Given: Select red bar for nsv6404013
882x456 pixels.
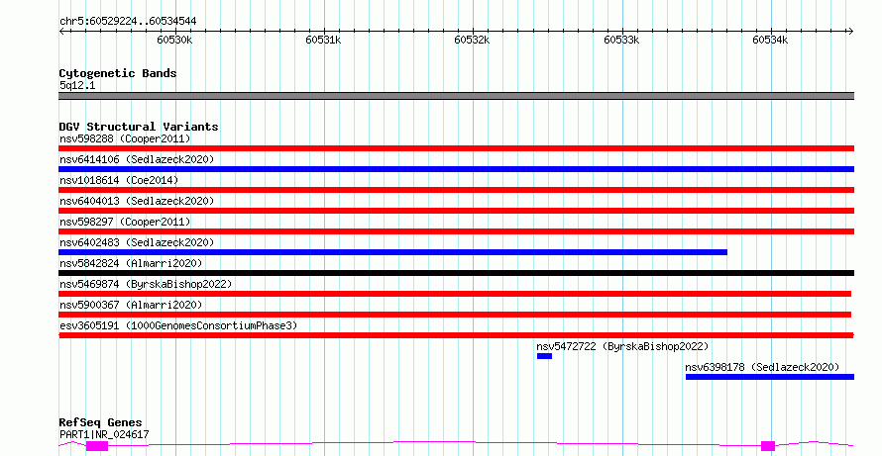Looking at the screenshot, I should point(456,211).
